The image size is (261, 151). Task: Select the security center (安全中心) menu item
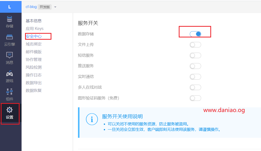tap(34, 36)
